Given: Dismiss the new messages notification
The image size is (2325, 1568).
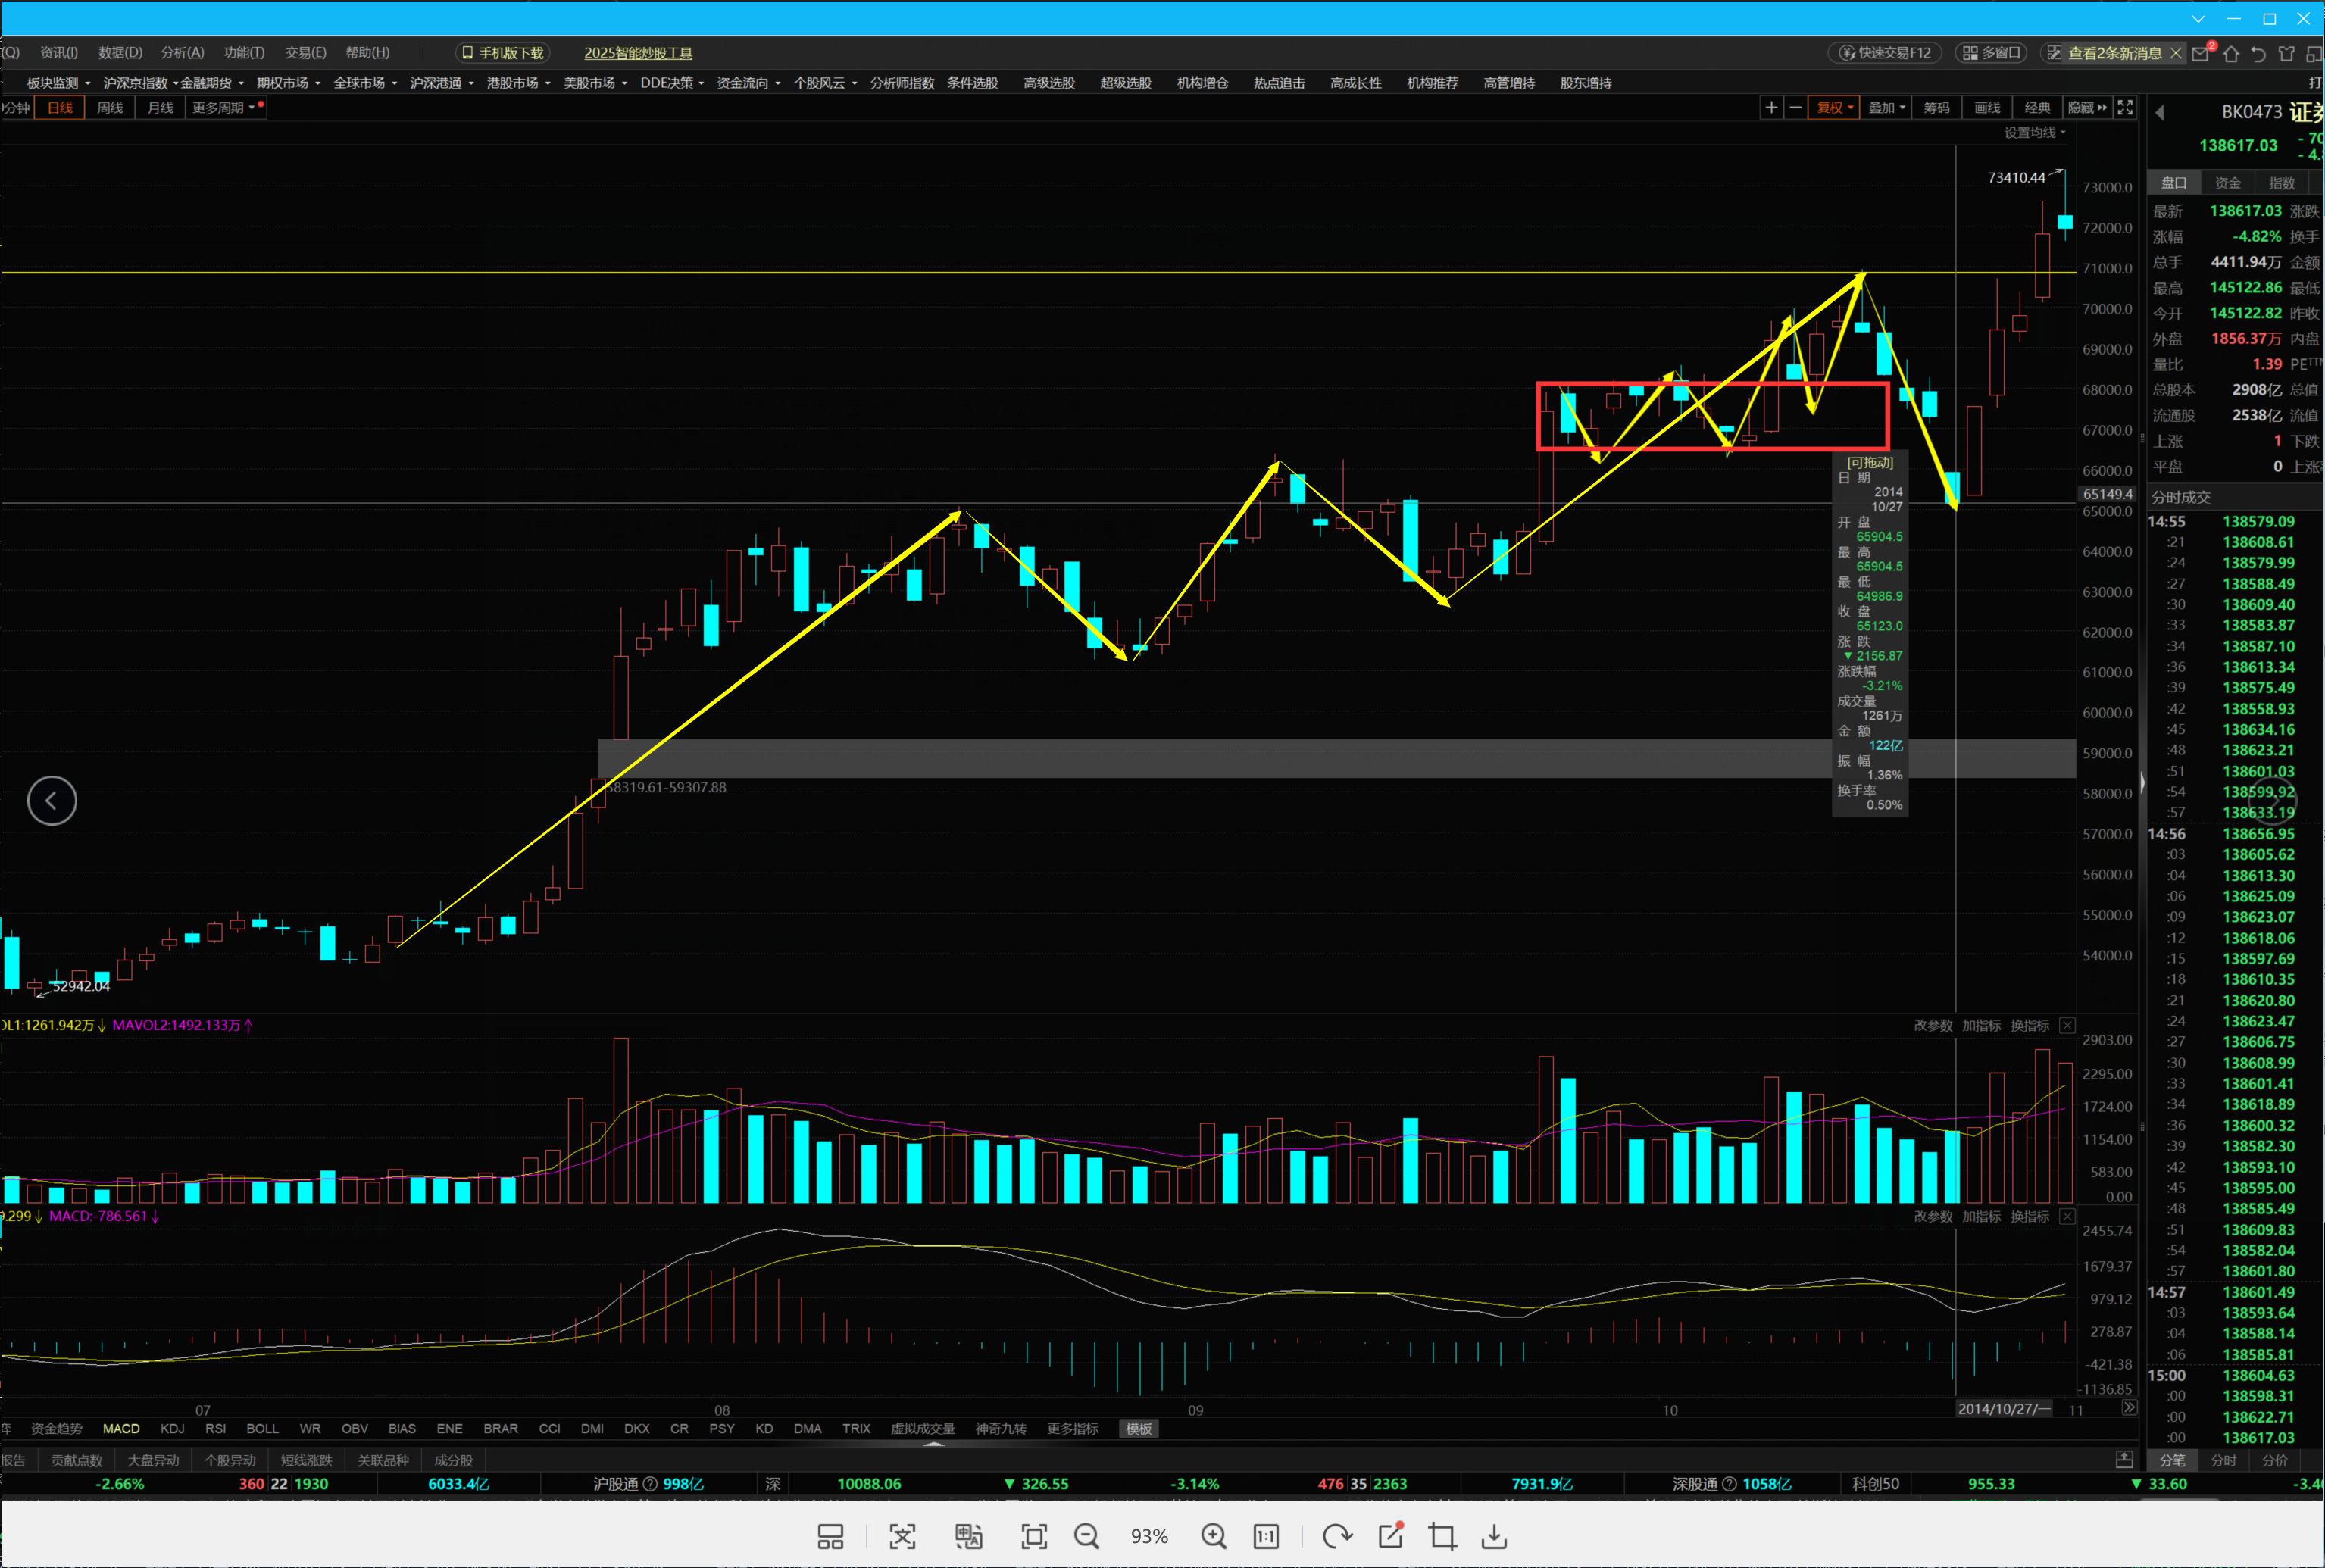Looking at the screenshot, I should [x=2175, y=53].
